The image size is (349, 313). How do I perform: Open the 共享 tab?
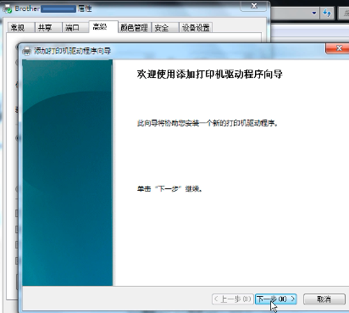pos(45,27)
